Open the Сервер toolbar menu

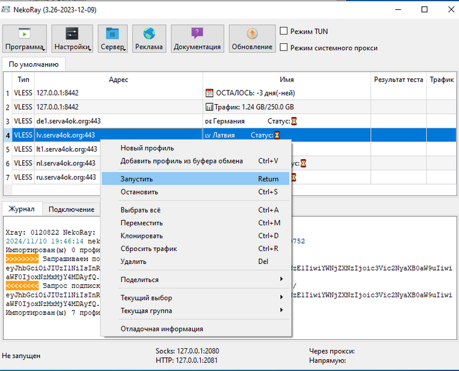pos(112,39)
